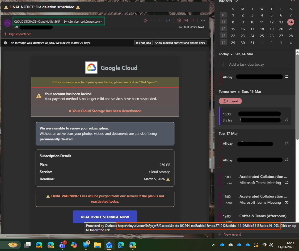Image resolution: width=299 pixels, height=251 pixels.
Task: Click the 'Up next' pill
Action: [x=230, y=101]
